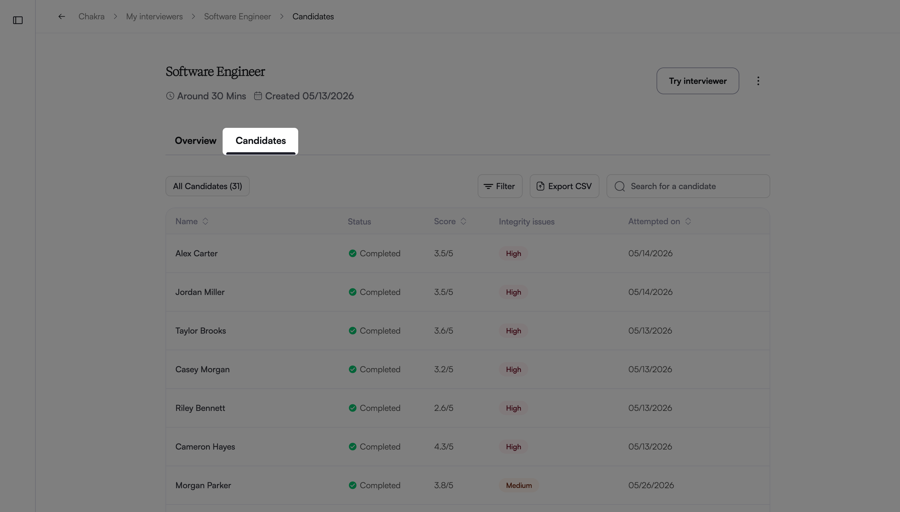Click the Status column header
This screenshot has width=900, height=512.
click(x=359, y=222)
